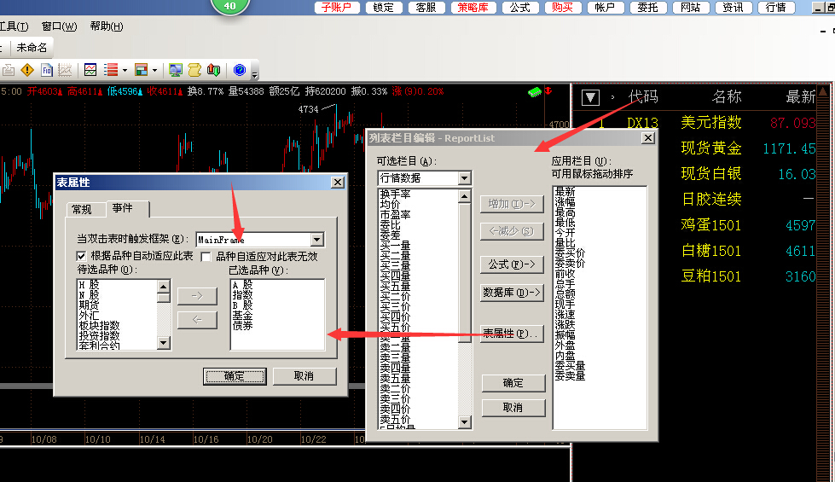Screen dimensions: 835x482
Task: Select 外汇 in 待选品种 list
Action: pyautogui.click(x=90, y=316)
